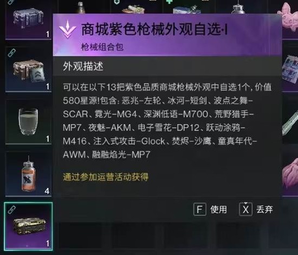
Task: Click the purple rarity chevron emblem
Action: pyautogui.click(x=68, y=30)
